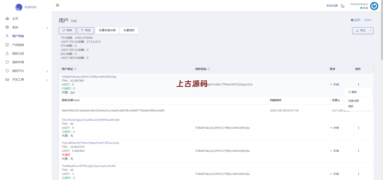Image resolution: width=383 pixels, height=180 pixels.
Task: Click the 批量检查余额 button
Action: click(107, 31)
